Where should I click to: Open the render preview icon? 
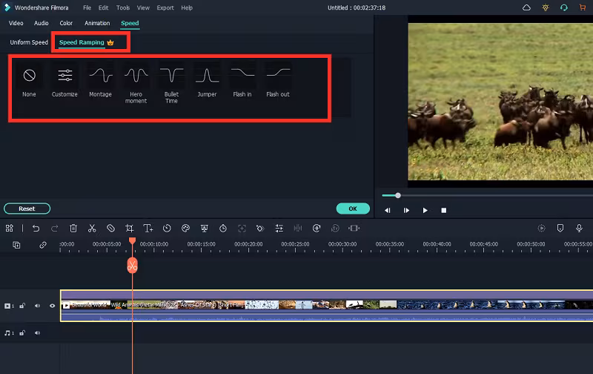point(542,229)
